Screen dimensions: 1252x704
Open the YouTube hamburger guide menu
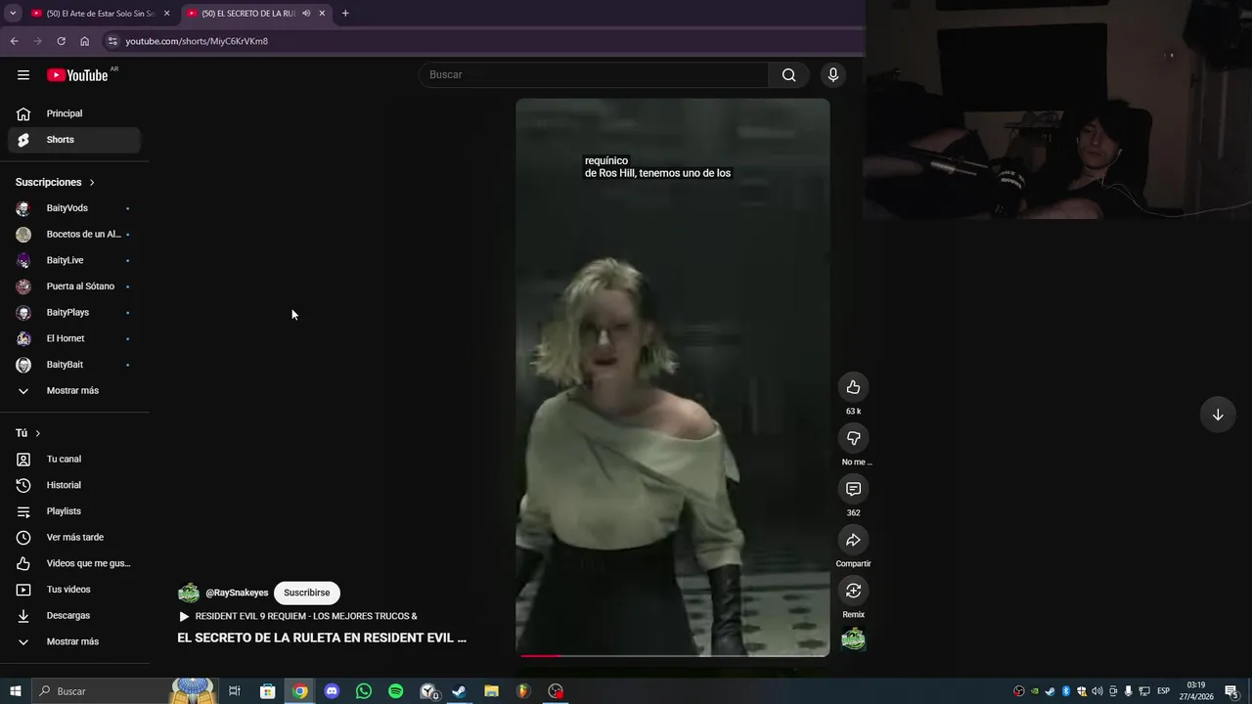coord(23,75)
